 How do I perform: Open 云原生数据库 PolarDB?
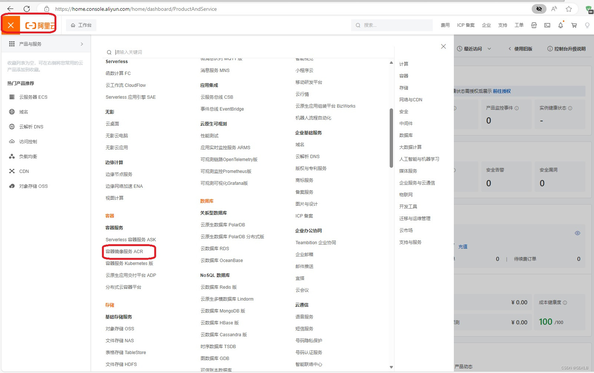click(x=223, y=225)
